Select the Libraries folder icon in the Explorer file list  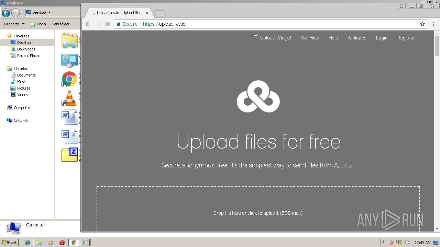(69, 41)
